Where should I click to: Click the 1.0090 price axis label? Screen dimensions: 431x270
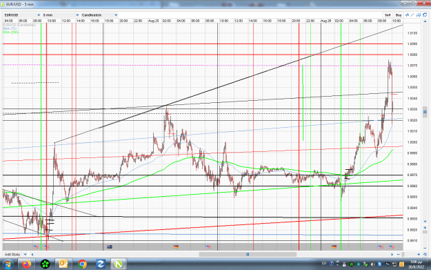pyautogui.click(x=412, y=44)
